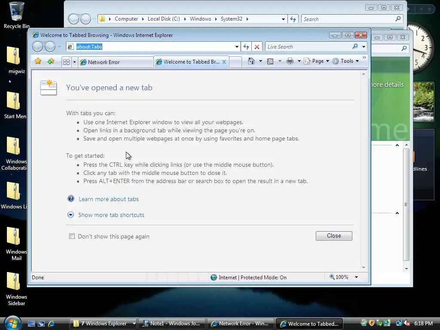Expand the Feeds dropdown arrow
The height and width of the screenshot is (330, 440).
pos(279,61)
